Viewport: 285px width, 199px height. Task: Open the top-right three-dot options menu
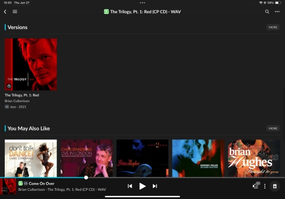point(277,11)
